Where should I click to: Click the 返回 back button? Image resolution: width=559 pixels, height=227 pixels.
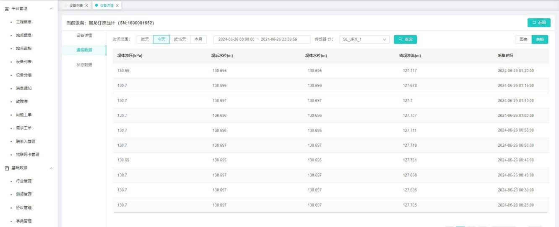pos(539,23)
